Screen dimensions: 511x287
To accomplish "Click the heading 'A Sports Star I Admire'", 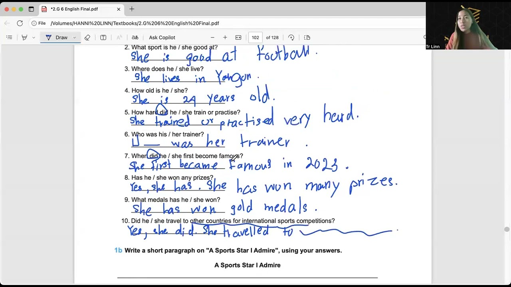I will tap(248, 265).
